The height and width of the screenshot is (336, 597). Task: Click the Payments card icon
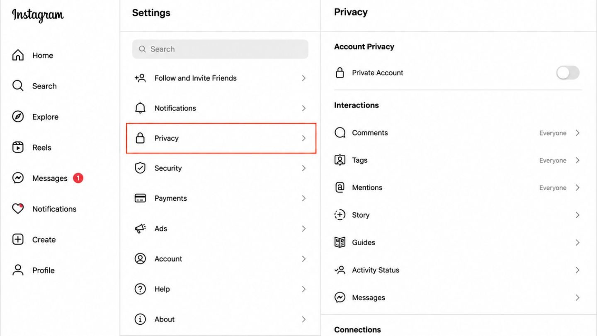[141, 198]
